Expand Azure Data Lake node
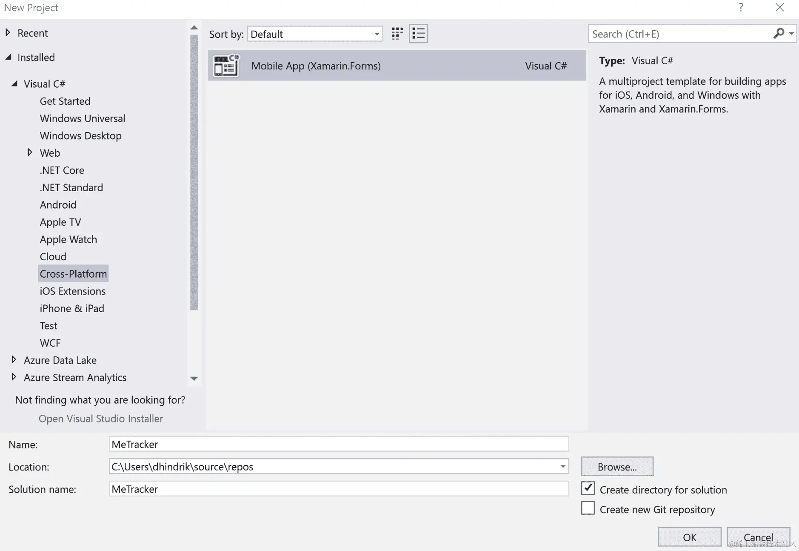799x551 pixels. coord(14,360)
